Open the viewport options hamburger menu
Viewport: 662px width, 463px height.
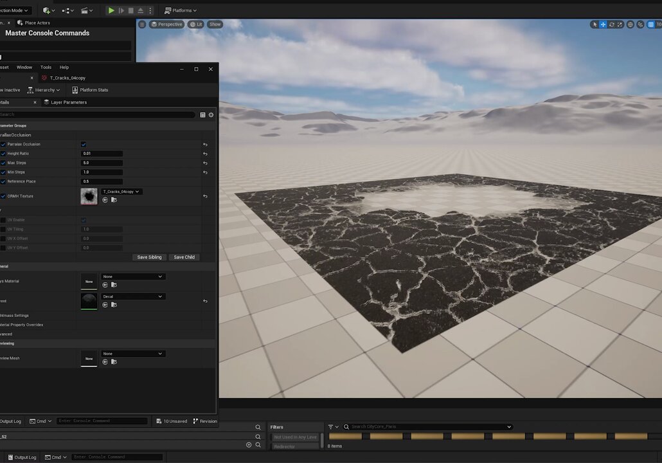click(142, 24)
